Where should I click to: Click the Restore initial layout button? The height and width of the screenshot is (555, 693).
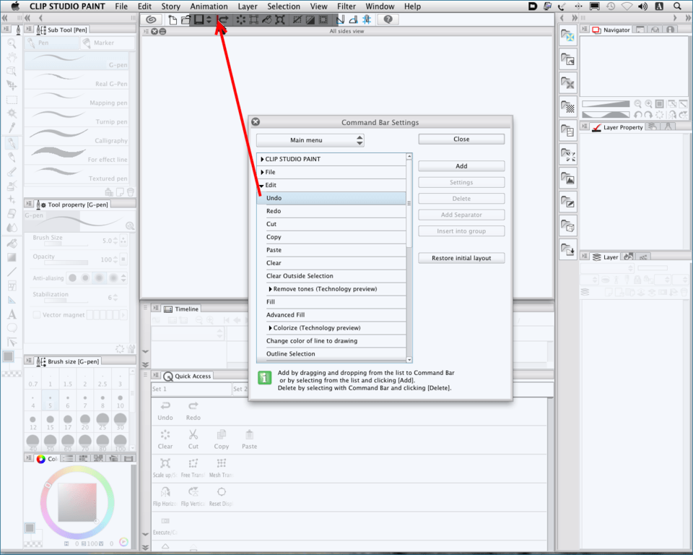(x=461, y=258)
